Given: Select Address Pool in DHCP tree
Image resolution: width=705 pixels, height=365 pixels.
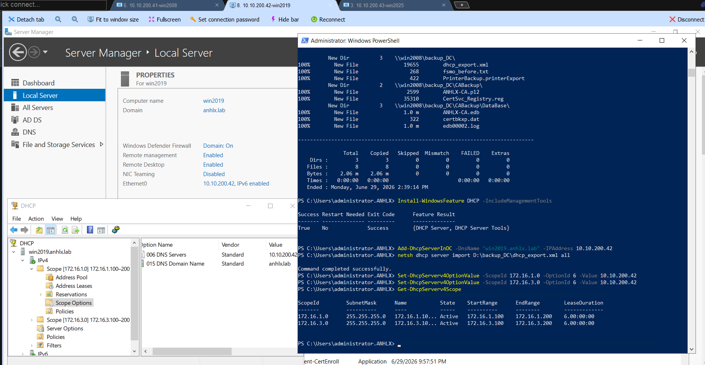Looking at the screenshot, I should point(71,277).
